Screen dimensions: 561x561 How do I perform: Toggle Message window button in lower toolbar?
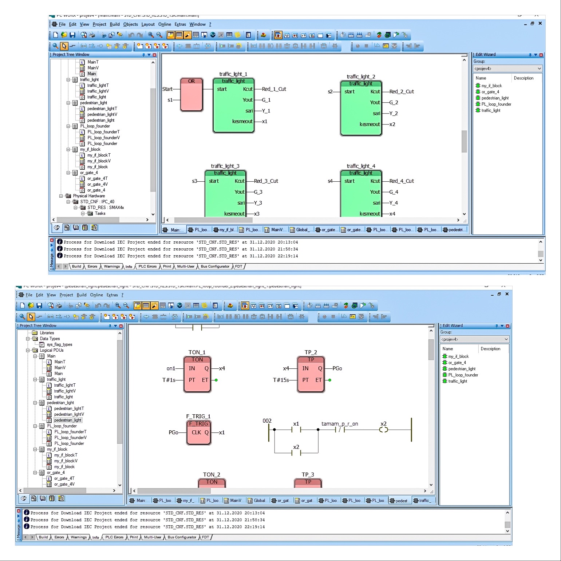[x=146, y=305]
